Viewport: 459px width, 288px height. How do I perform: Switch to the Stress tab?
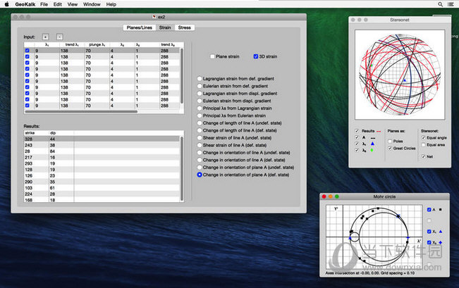(x=185, y=27)
